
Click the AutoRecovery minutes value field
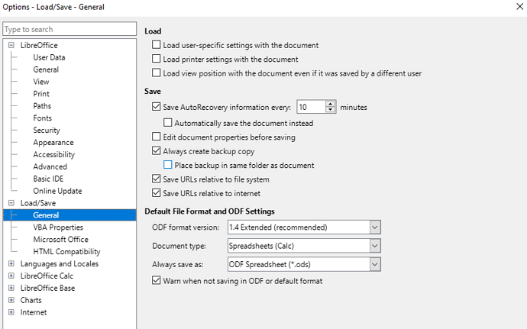coord(311,107)
